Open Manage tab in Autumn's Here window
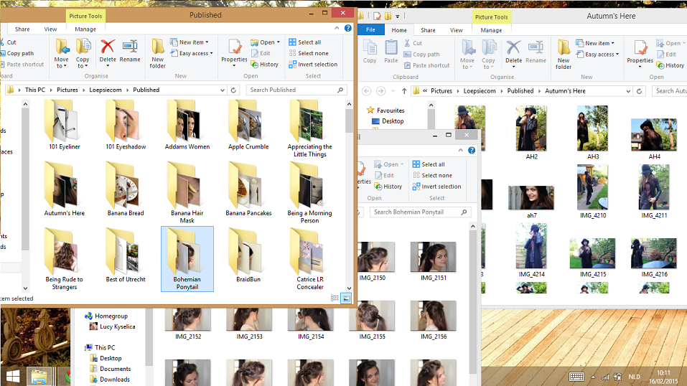This screenshot has width=687, height=386. point(491,30)
